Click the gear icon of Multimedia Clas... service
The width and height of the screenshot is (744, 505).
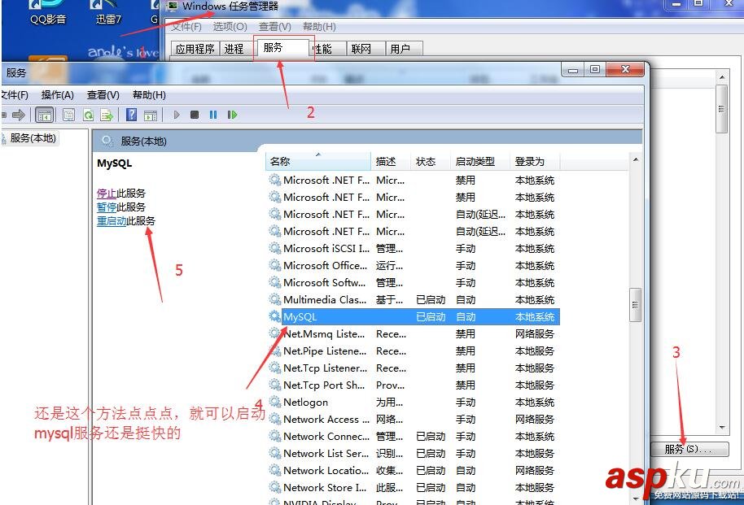coord(275,299)
